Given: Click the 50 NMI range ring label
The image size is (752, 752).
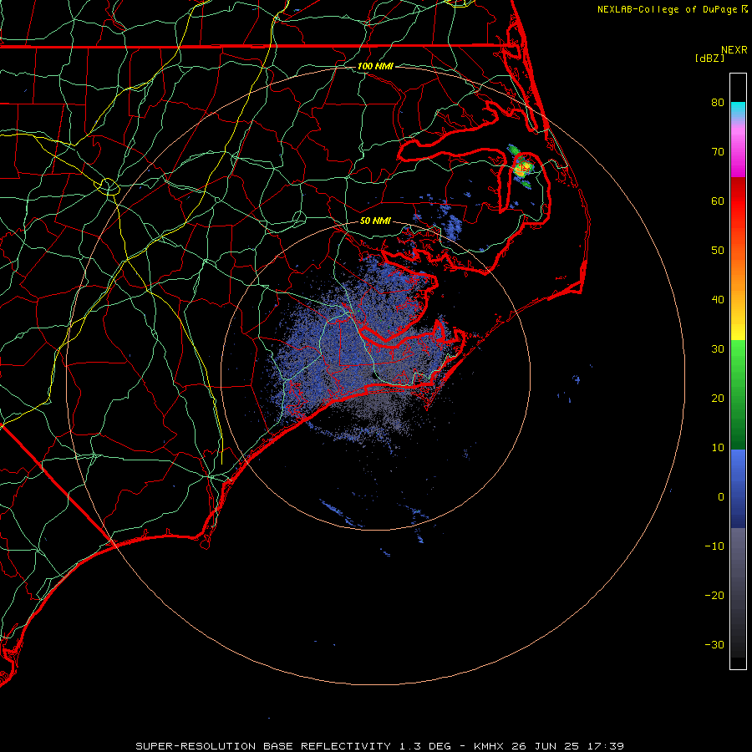Looking at the screenshot, I should point(375,221).
